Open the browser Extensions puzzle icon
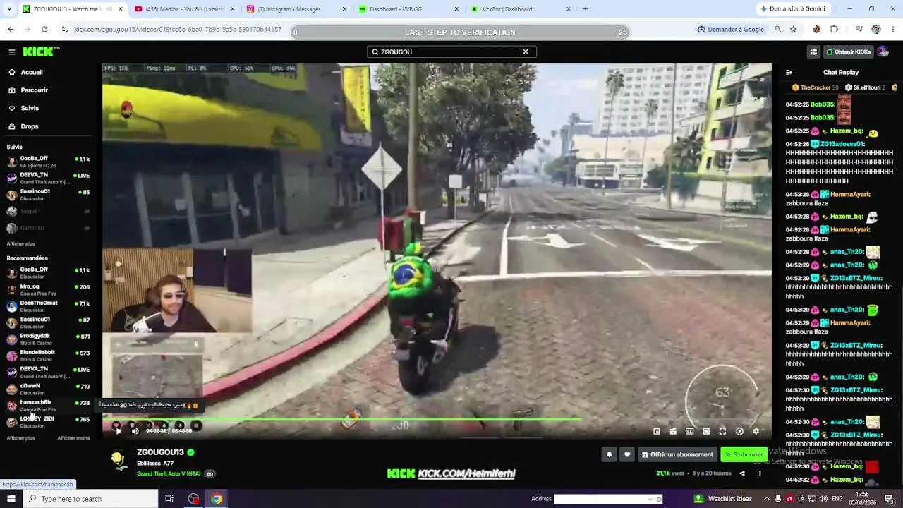903x508 pixels. [834, 30]
